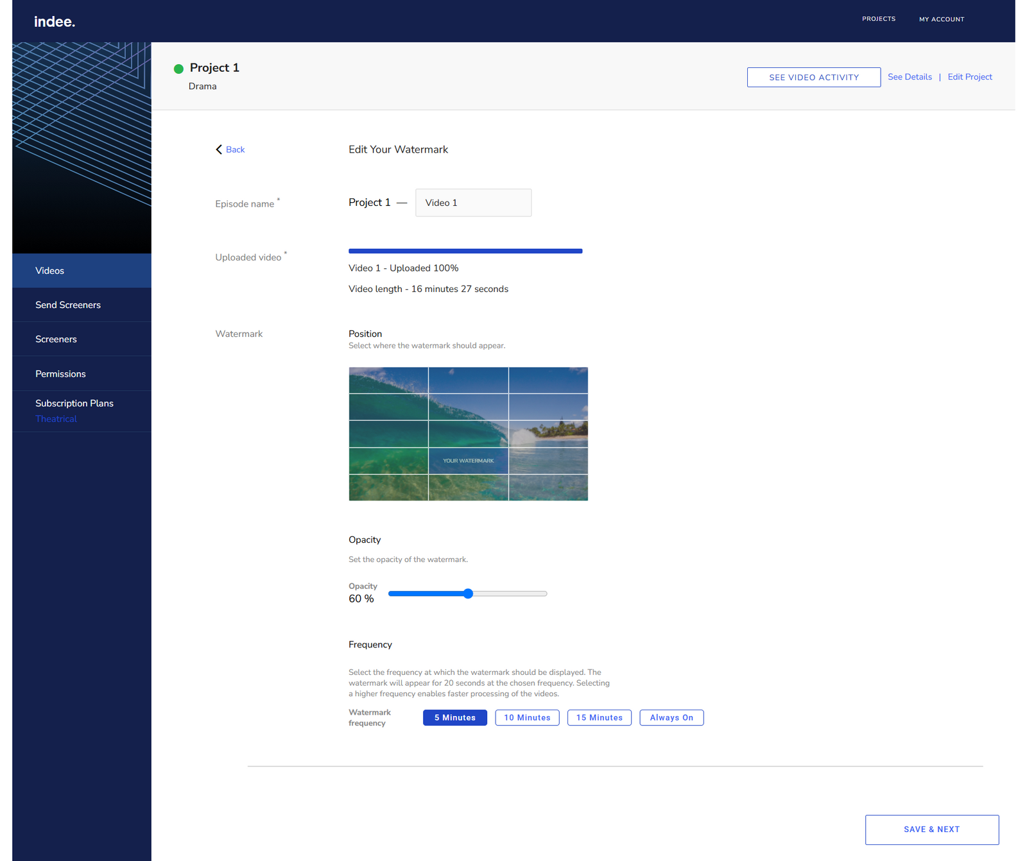The width and height of the screenshot is (1027, 861).
Task: Place watermark in top-left grid cell
Action: (388, 380)
